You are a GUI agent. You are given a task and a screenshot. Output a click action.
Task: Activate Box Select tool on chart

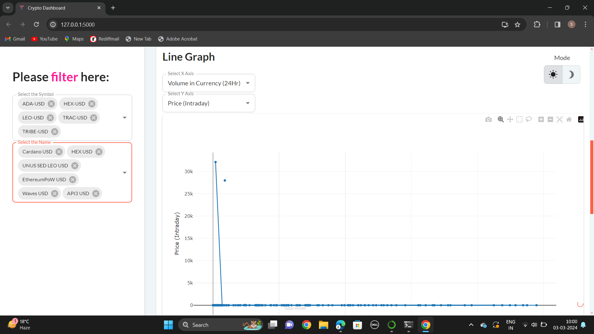click(x=519, y=119)
